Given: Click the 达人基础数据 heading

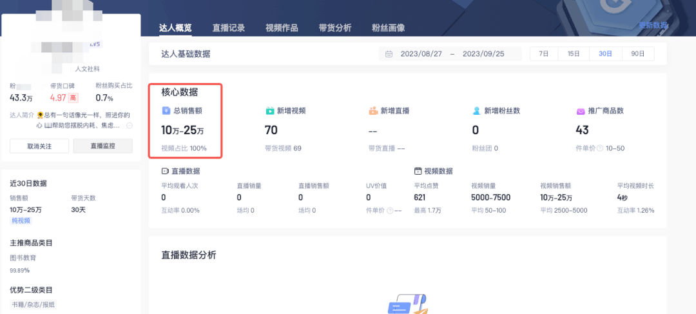Looking at the screenshot, I should (186, 54).
